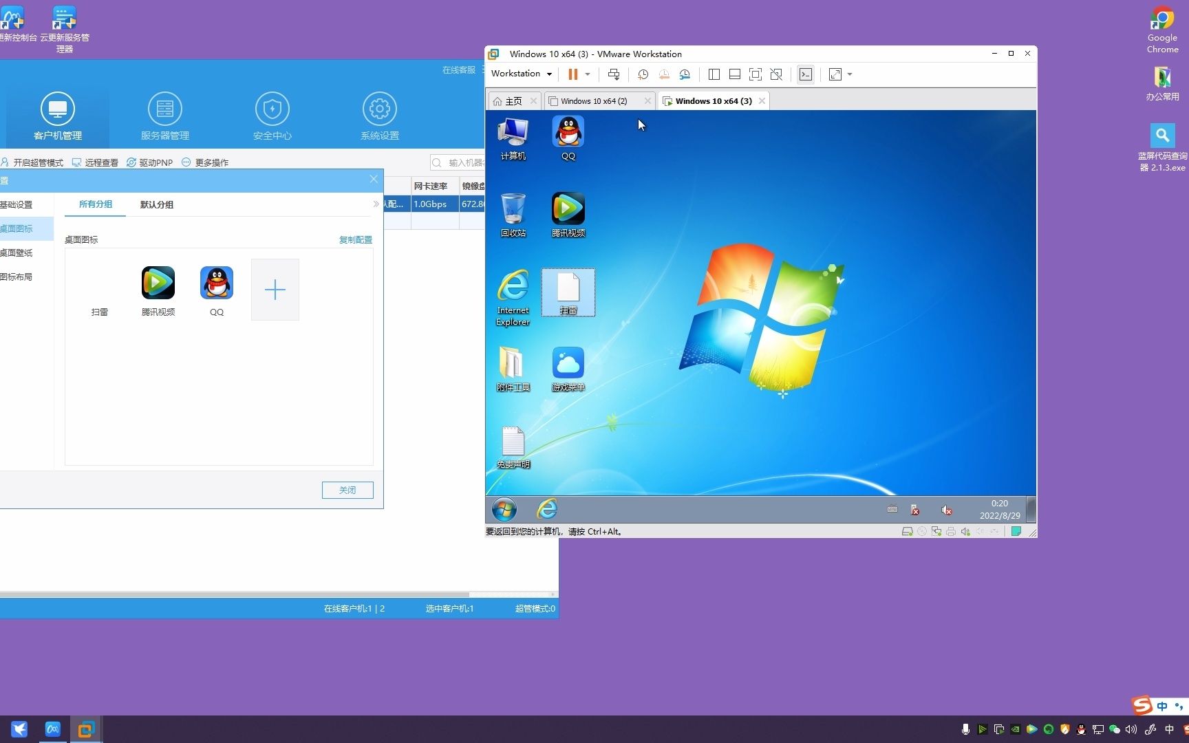This screenshot has width=1189, height=743.
Task: Open the stretch display options arrow
Action: (850, 74)
